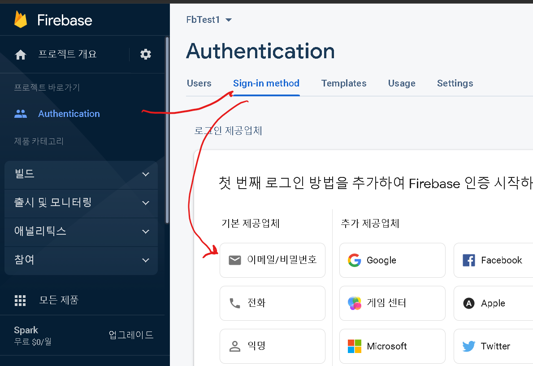The image size is (533, 366).
Task: Open 프로젝트 개요 in the sidebar
Action: click(x=67, y=54)
